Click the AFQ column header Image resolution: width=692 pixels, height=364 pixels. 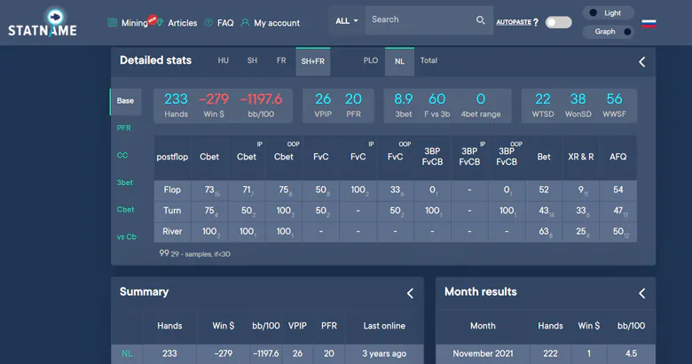click(617, 157)
